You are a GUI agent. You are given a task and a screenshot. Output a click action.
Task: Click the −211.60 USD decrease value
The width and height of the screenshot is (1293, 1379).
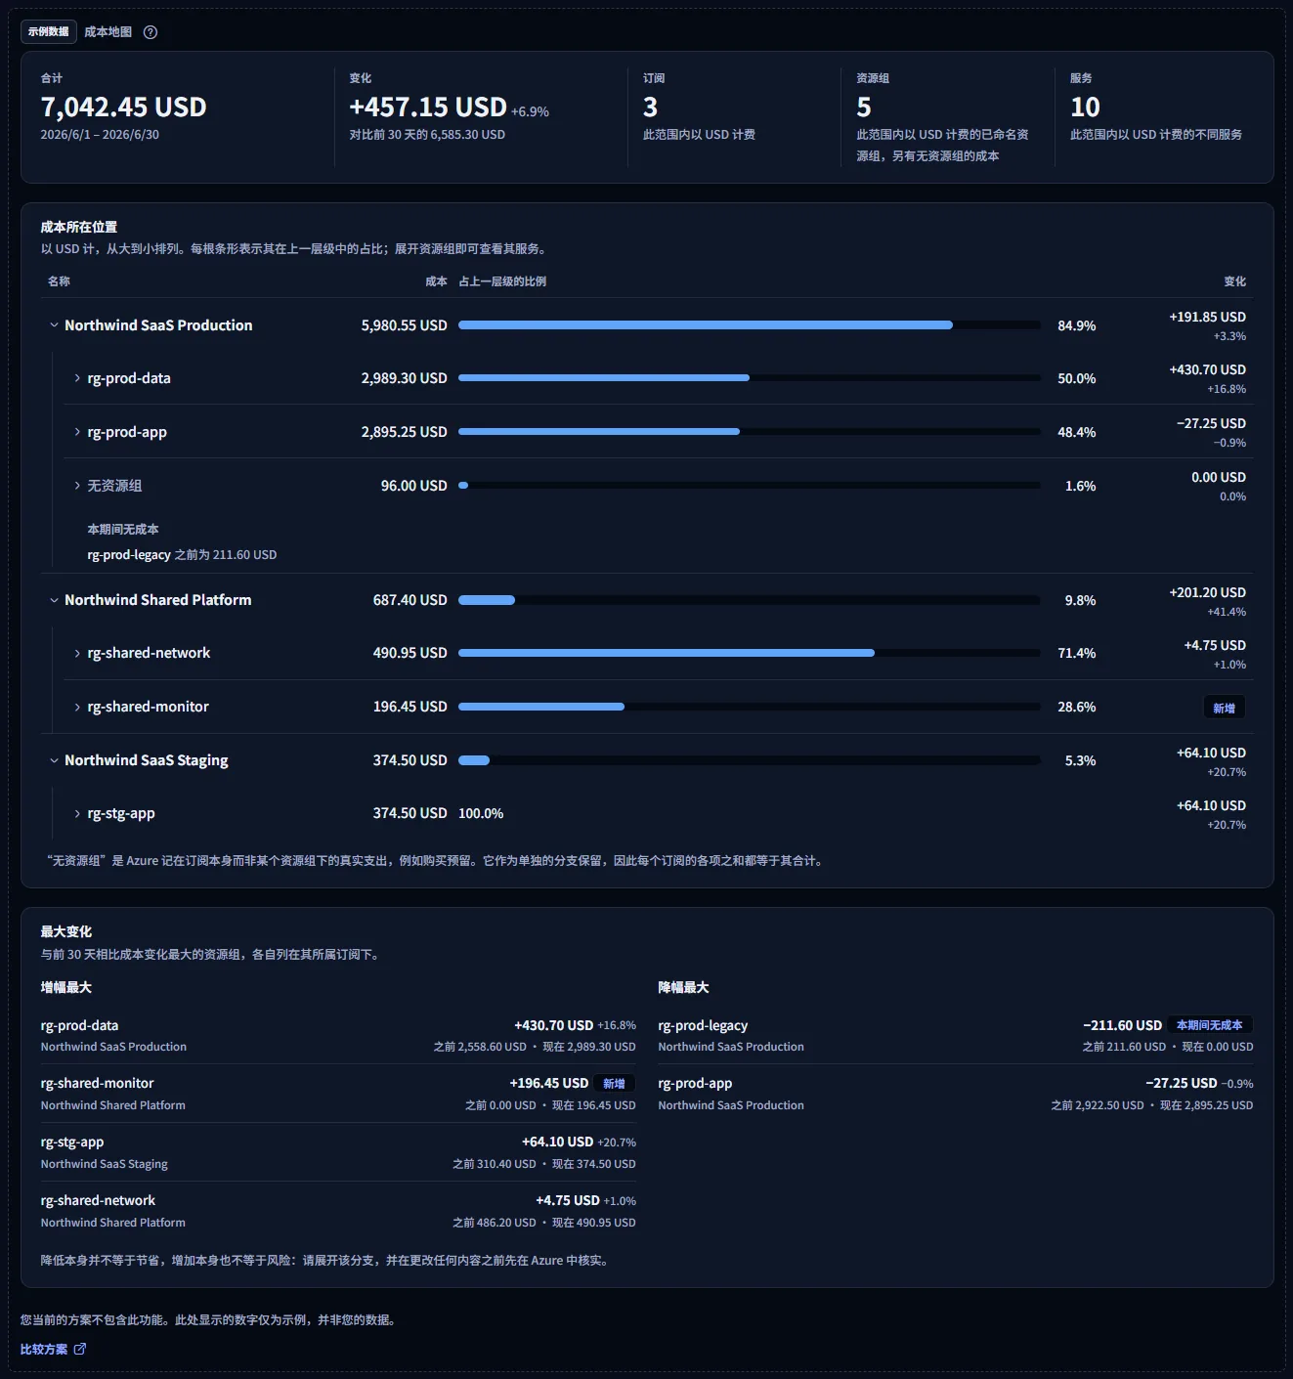pyautogui.click(x=1122, y=1025)
